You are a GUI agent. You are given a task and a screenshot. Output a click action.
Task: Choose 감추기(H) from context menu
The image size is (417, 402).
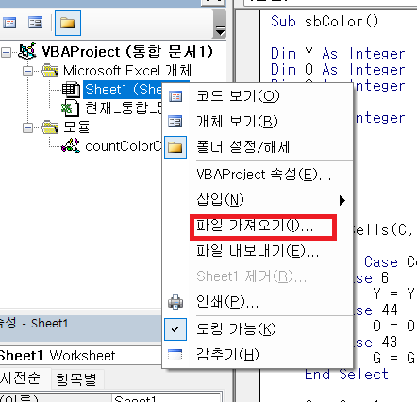[x=258, y=355]
